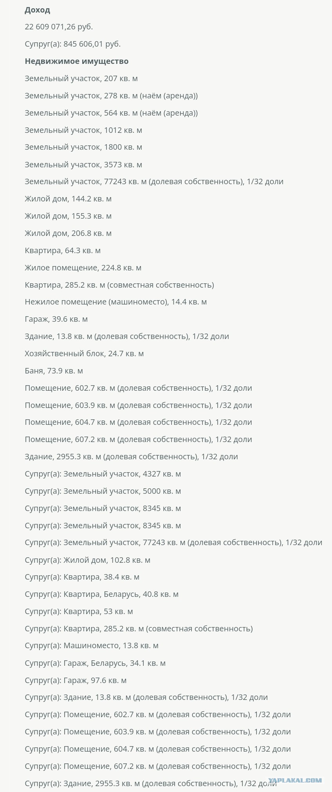Click the Земельный участок, 207 кв. м line

click(x=81, y=78)
